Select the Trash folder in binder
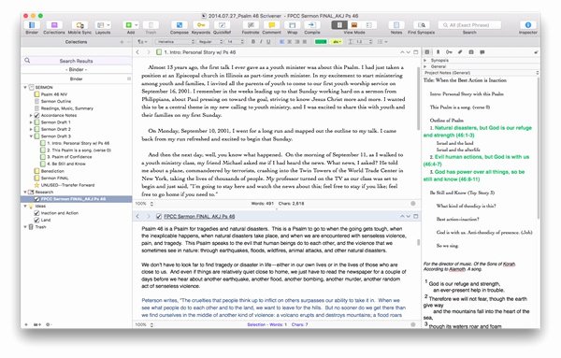 click(x=40, y=227)
